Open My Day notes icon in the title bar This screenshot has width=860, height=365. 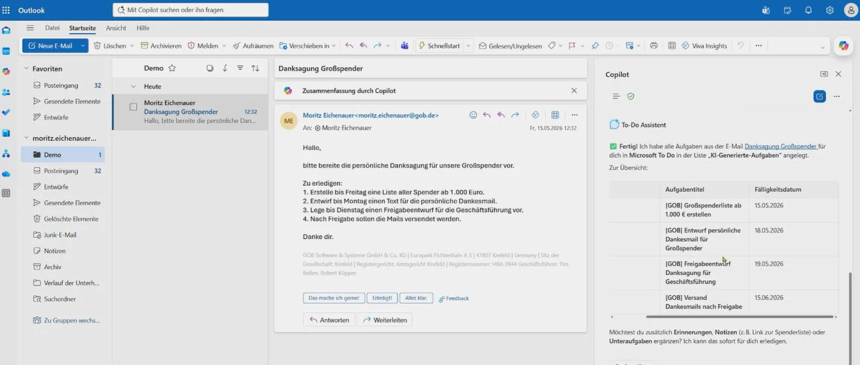click(x=788, y=10)
